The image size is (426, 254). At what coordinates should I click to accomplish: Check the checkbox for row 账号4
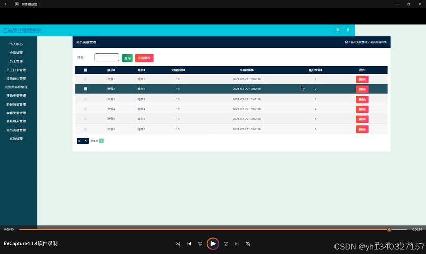pyautogui.click(x=85, y=109)
